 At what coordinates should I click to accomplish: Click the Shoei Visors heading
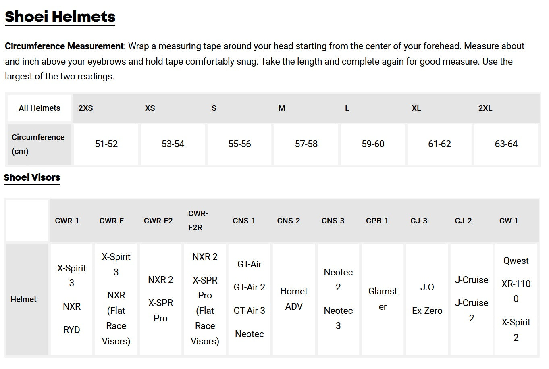pyautogui.click(x=32, y=177)
